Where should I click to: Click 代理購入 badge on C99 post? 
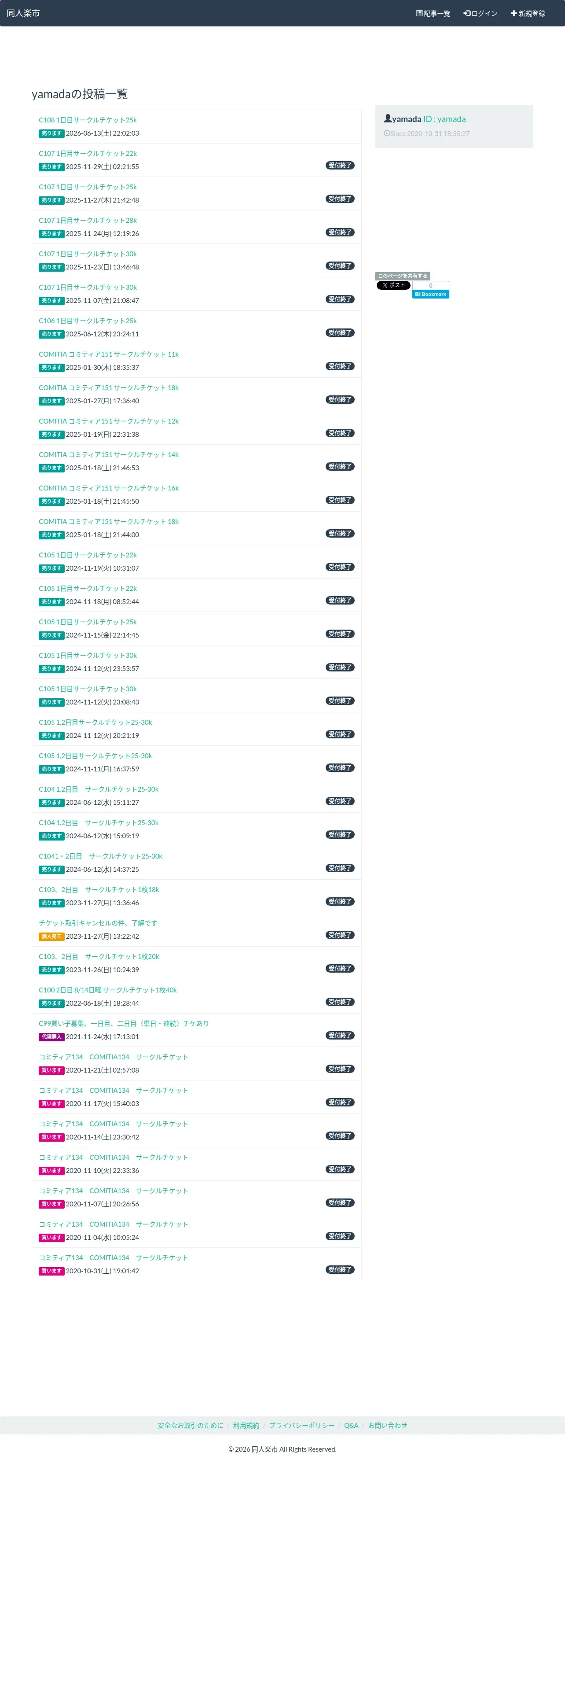click(x=51, y=1037)
